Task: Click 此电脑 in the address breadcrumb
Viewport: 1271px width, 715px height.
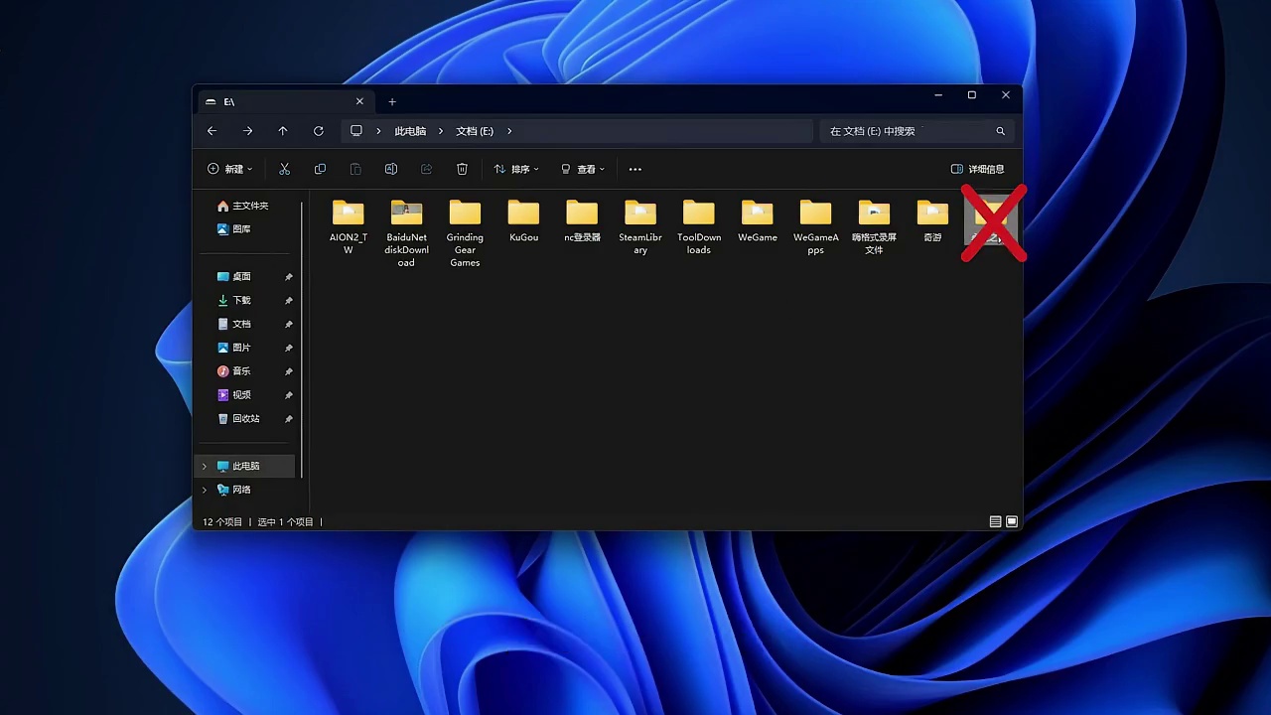Action: (x=410, y=131)
